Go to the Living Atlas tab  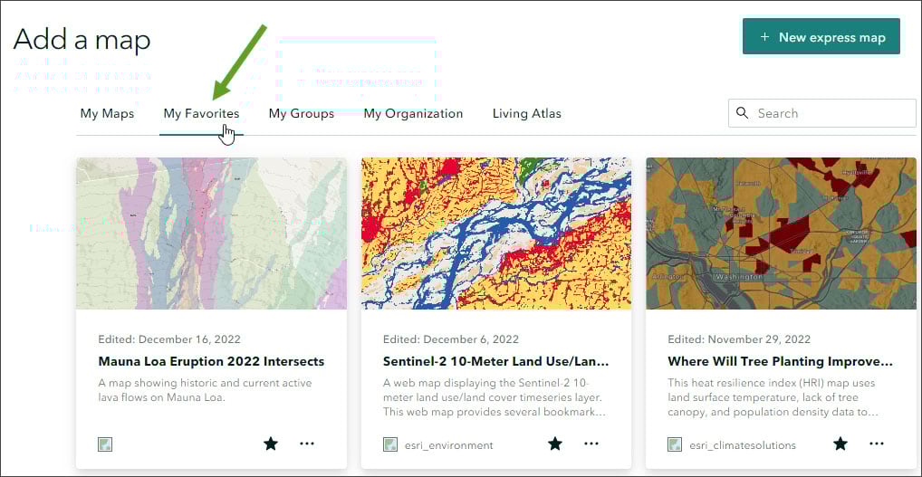coord(527,113)
